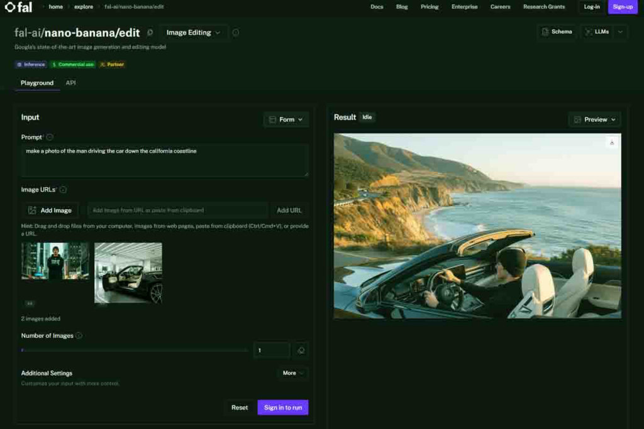Click the fal logo in the header
The height and width of the screenshot is (429, 644).
coord(18,7)
